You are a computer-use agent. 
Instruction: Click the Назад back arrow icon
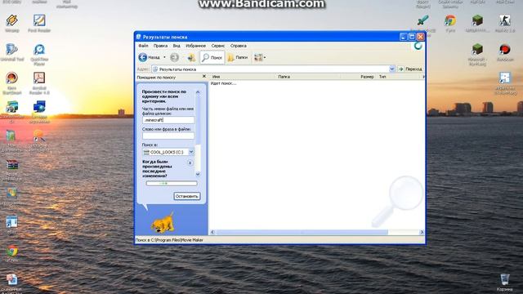click(x=143, y=57)
